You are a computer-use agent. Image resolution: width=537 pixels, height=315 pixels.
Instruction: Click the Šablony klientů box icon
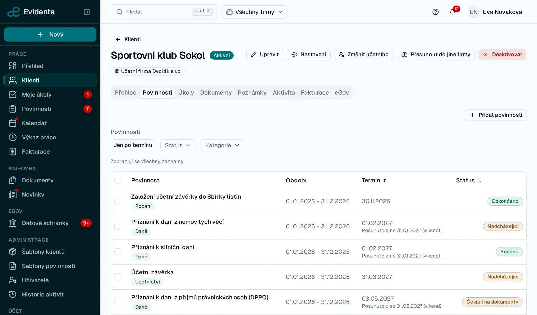tap(13, 252)
